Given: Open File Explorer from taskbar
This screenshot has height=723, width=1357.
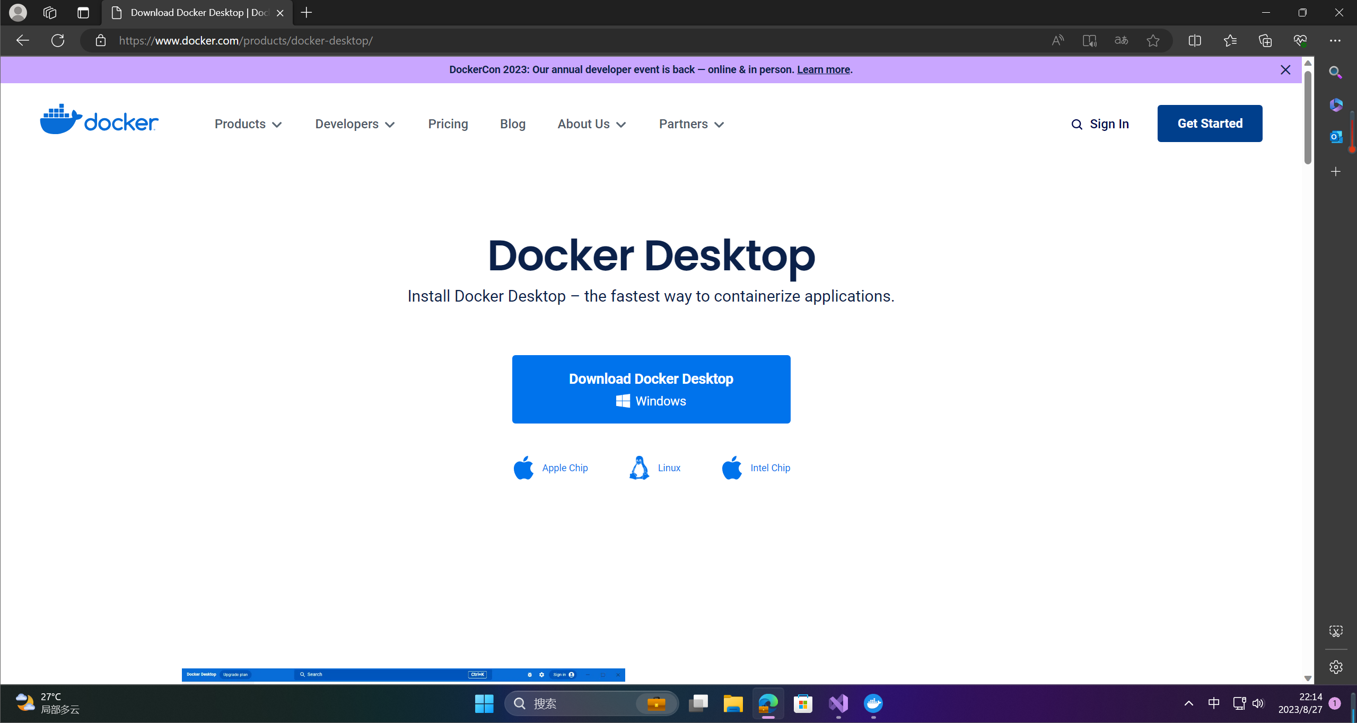Looking at the screenshot, I should (x=733, y=703).
